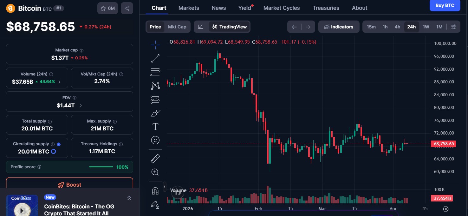Activate the zoom-in magnifier tool
Viewport: 468px width, 216px height.
155,172
